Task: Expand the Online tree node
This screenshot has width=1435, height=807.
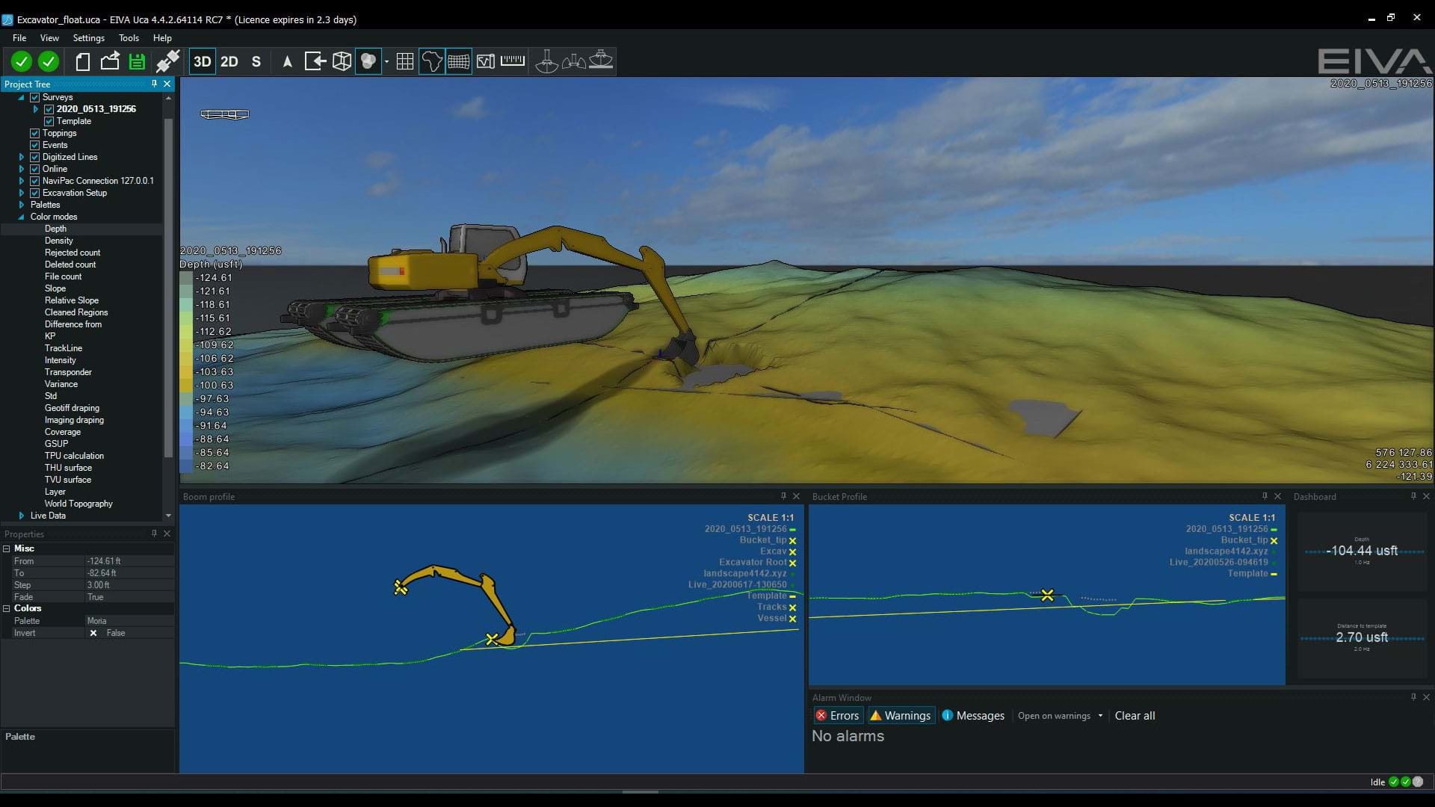Action: [21, 169]
